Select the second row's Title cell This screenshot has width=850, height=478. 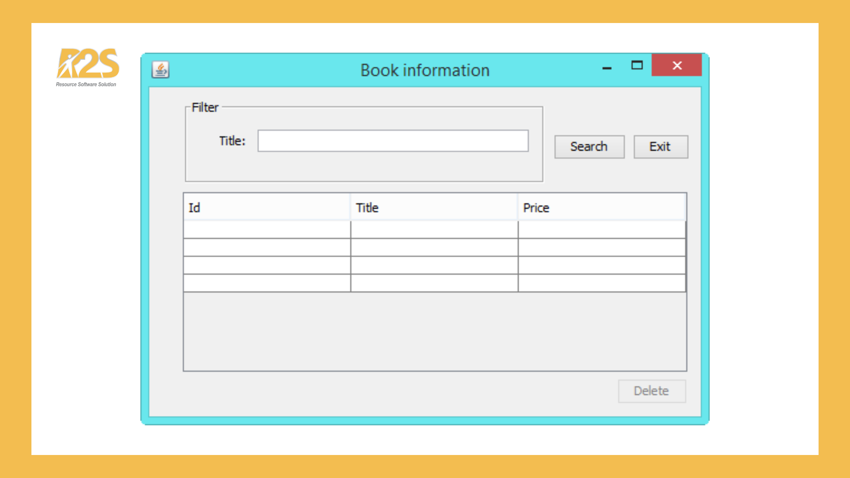434,247
